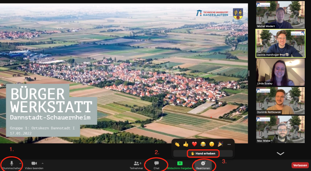Open audio options arrow beside Stummschalten

click(x=20, y=163)
